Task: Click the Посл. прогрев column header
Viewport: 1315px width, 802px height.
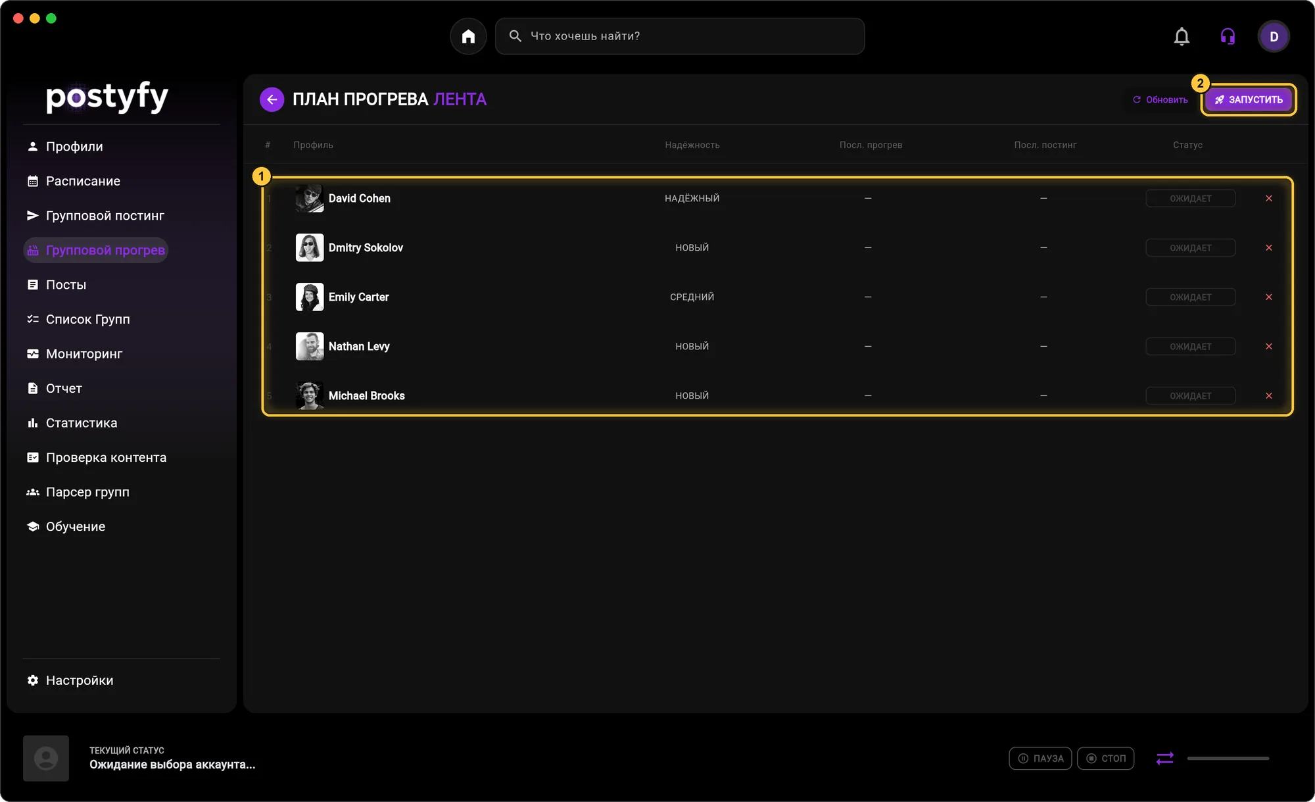Action: click(871, 145)
